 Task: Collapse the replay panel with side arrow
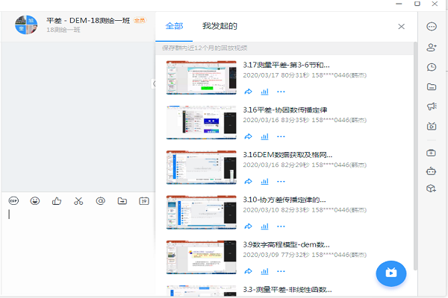click(x=152, y=84)
